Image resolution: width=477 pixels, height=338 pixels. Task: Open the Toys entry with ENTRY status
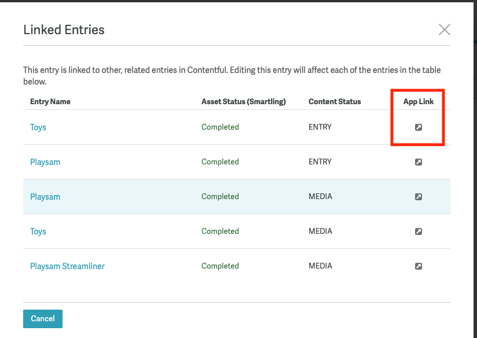38,127
